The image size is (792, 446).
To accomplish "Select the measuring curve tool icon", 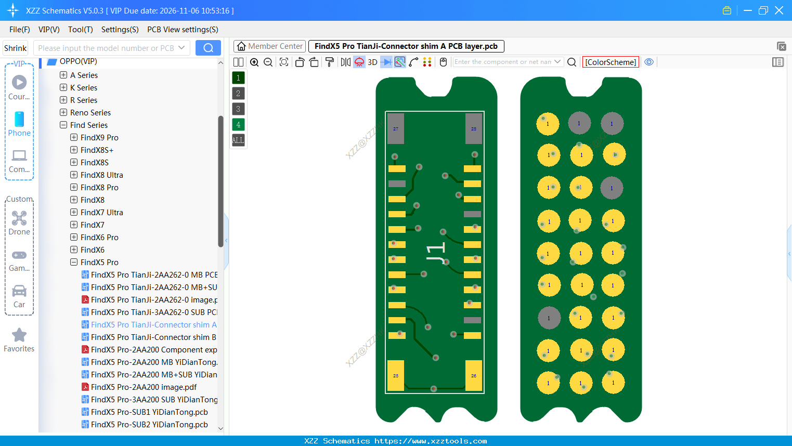I will [x=413, y=62].
